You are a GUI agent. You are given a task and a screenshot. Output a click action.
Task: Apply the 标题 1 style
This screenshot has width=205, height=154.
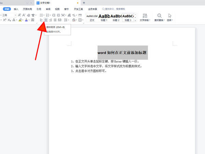click(x=104, y=18)
